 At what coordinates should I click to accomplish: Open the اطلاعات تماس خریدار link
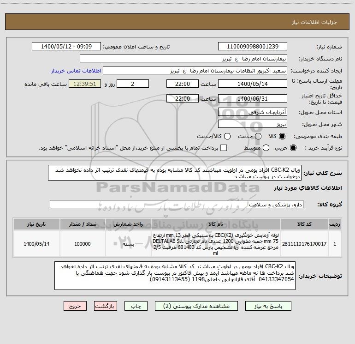[76, 71]
